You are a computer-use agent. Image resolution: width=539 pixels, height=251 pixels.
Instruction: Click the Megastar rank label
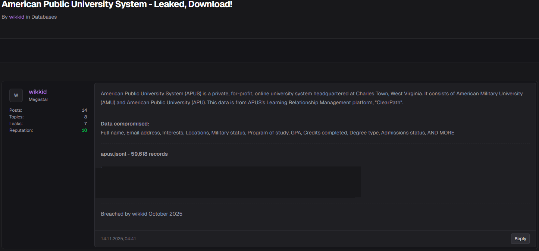tap(38, 99)
